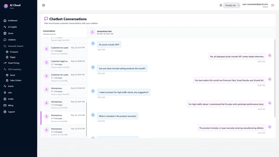
Task: Click reply listing Premium Pack, Smart Bundle
Action: 229,80
